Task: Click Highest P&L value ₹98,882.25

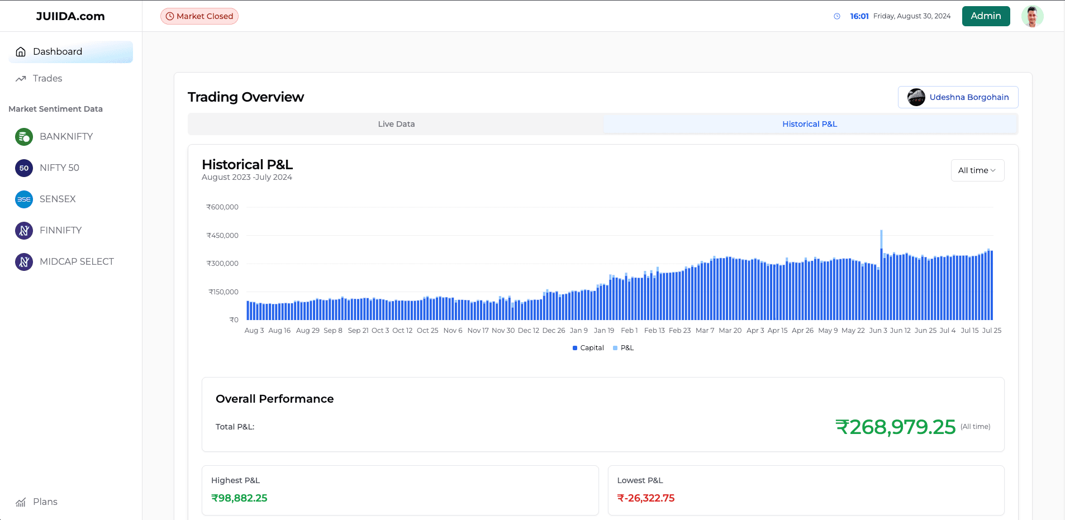Action: (239, 498)
